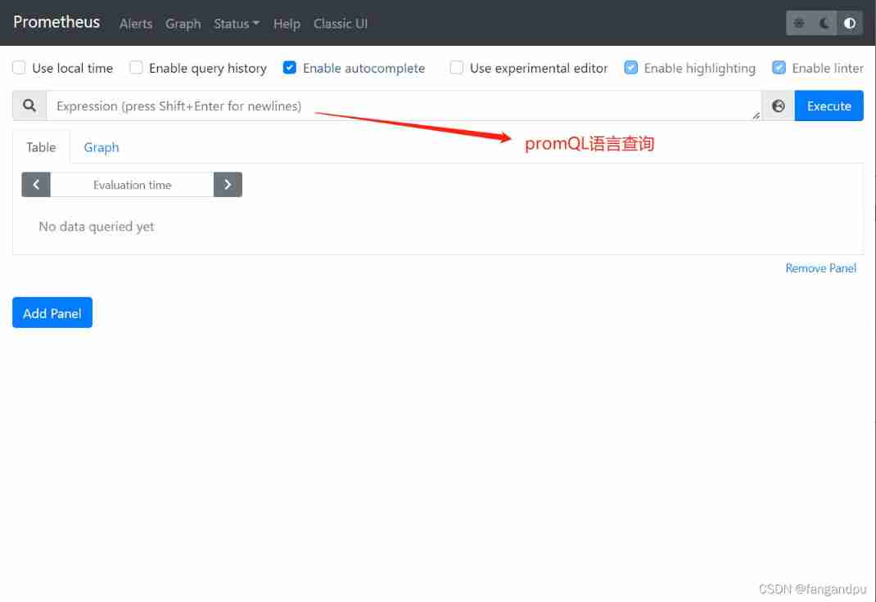
Task: Switch to light theme sun icon
Action: (x=799, y=24)
